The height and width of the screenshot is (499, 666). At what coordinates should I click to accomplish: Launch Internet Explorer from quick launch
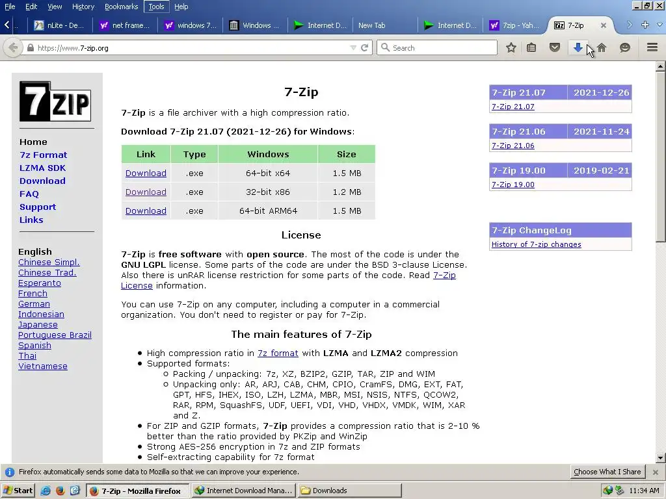click(46, 491)
